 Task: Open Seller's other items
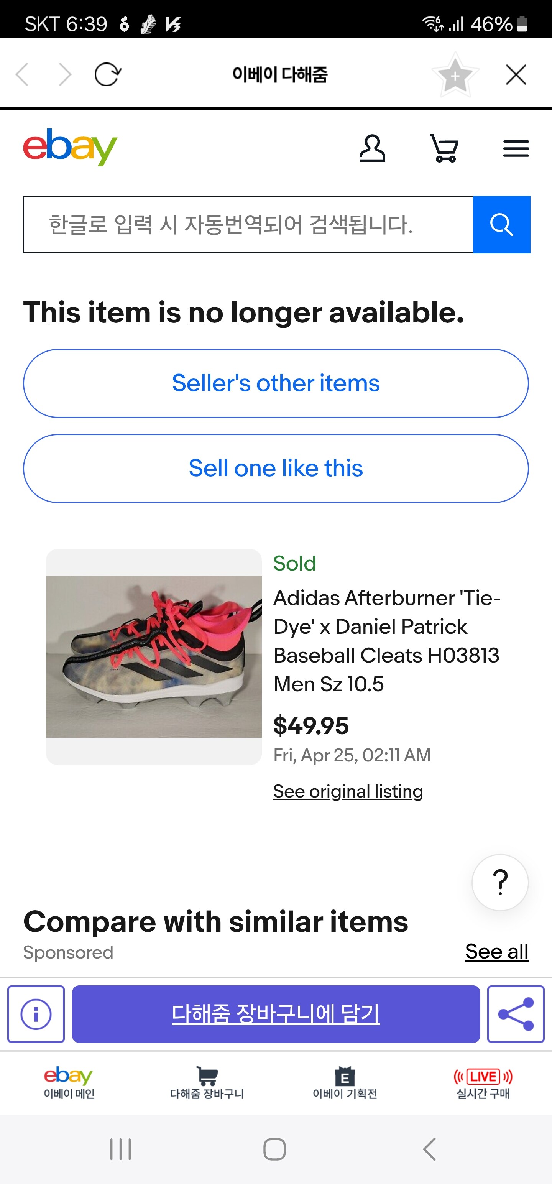276,383
